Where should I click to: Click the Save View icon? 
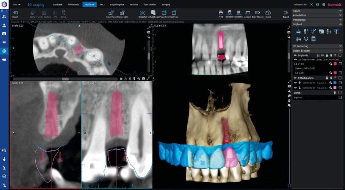coord(111,13)
